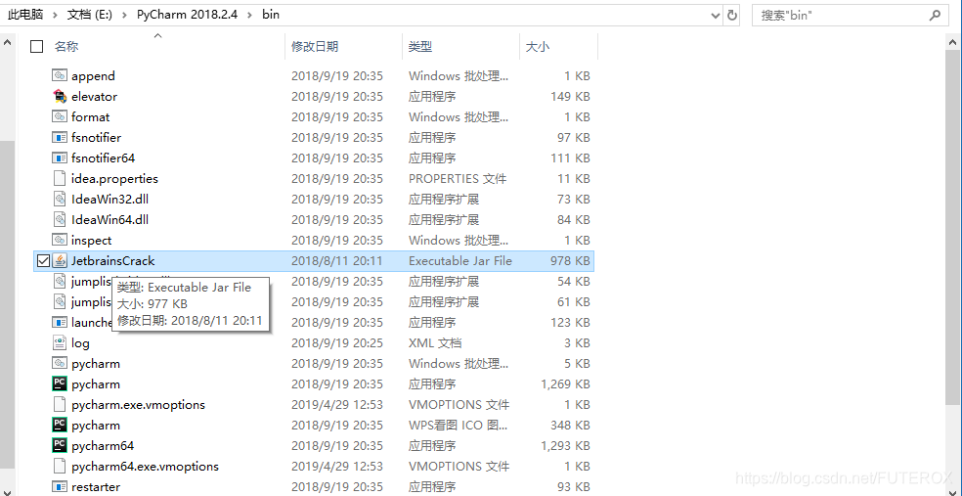Viewport: 962px width, 496px height.
Task: Select the restarter file name
Action: coord(96,487)
